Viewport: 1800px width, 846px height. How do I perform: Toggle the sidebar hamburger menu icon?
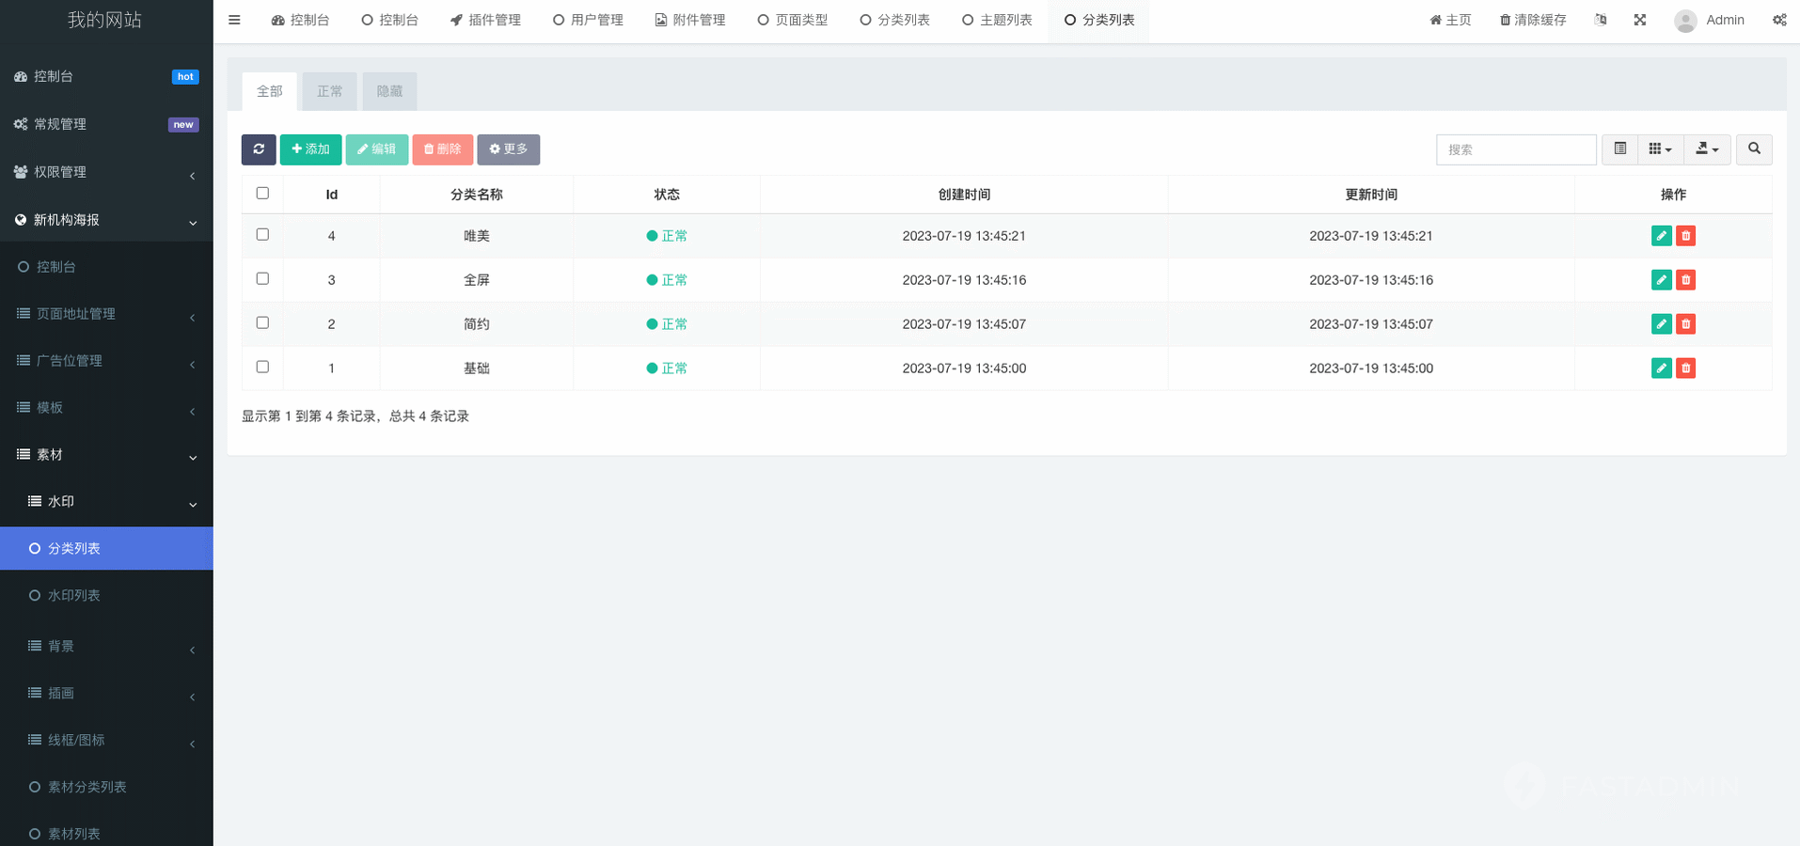[x=234, y=20]
